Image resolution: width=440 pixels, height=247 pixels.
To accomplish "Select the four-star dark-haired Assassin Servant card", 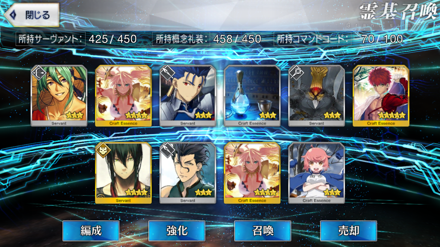I will [123, 173].
